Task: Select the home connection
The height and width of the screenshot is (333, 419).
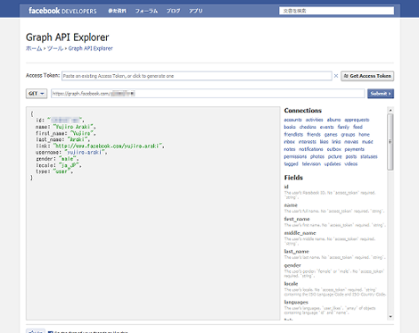Action: (364, 135)
